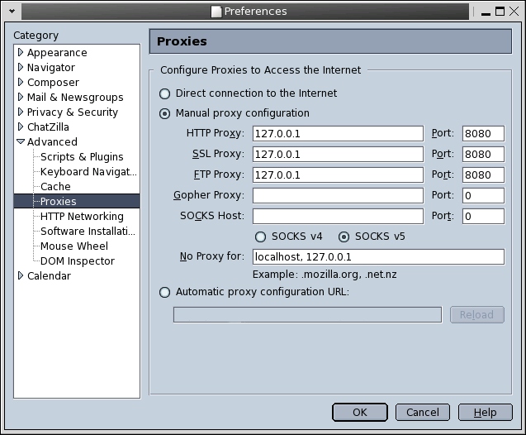Choose SOCKS v4 radio button
The image size is (526, 435).
(261, 237)
